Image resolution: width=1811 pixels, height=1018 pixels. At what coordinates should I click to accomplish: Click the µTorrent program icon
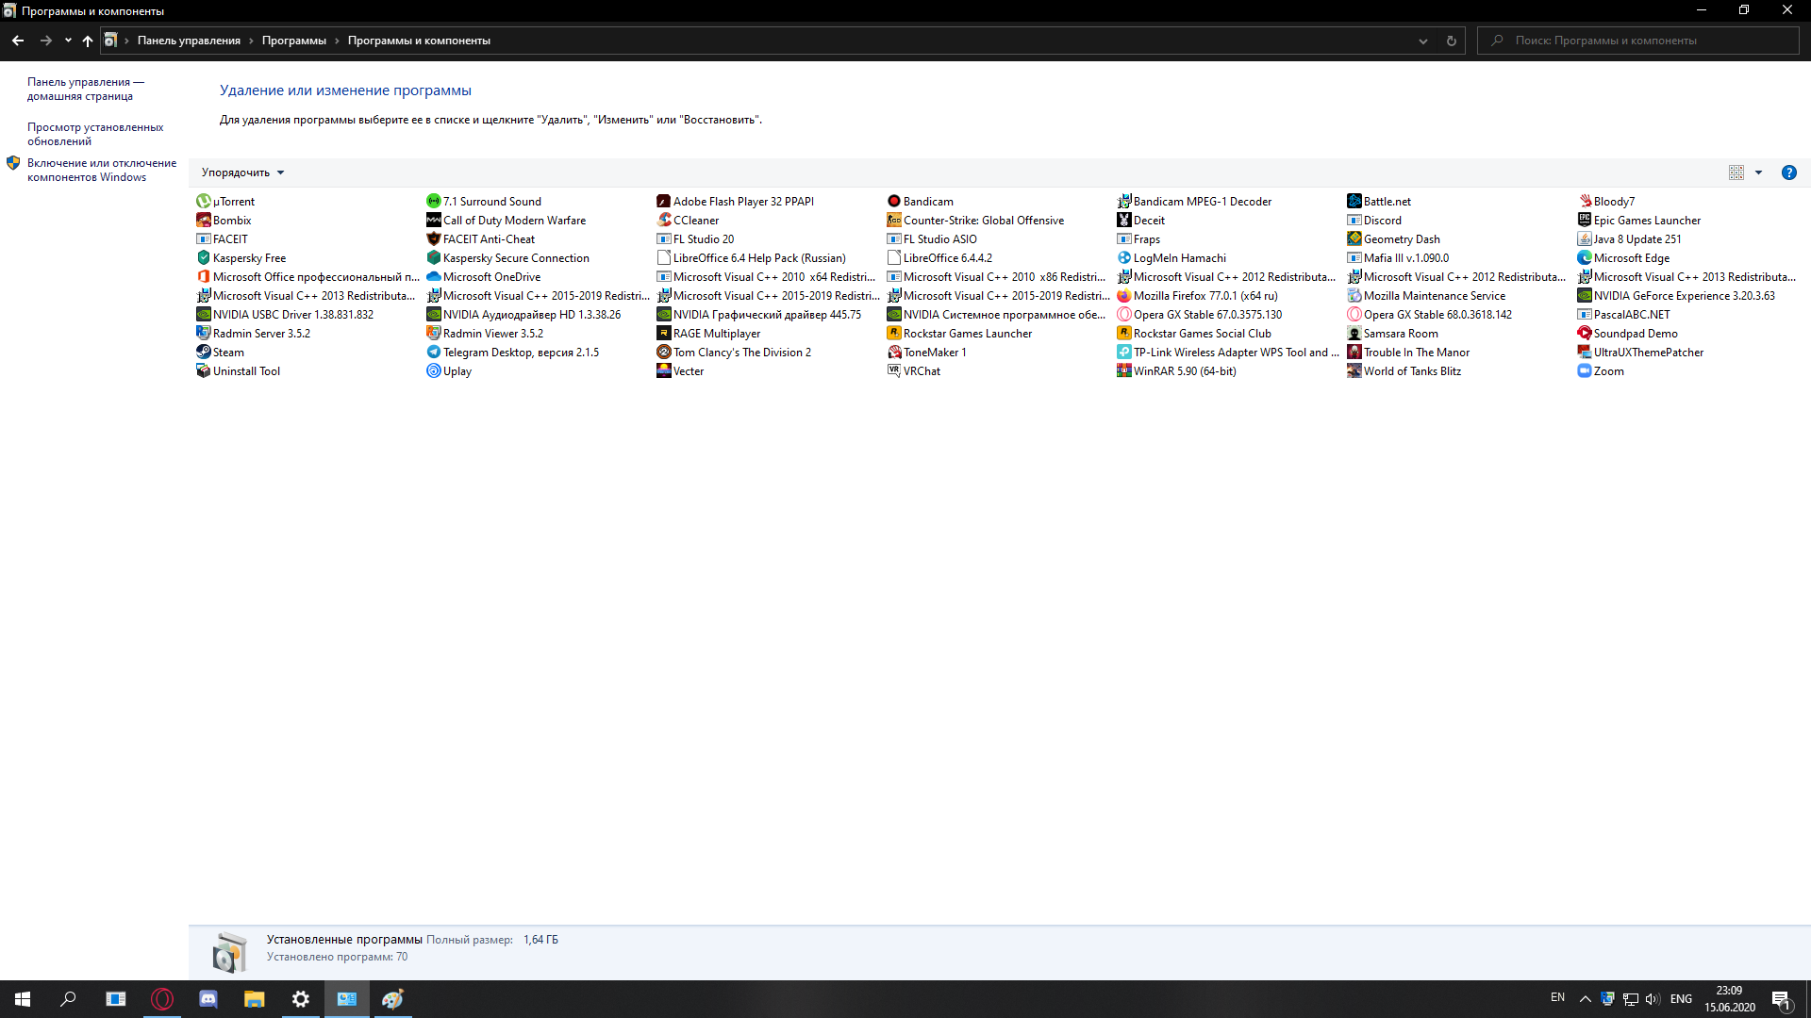(203, 201)
